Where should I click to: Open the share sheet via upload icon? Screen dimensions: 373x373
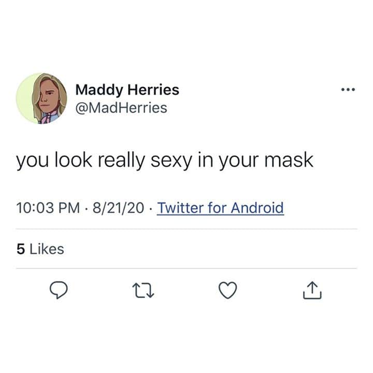[312, 290]
